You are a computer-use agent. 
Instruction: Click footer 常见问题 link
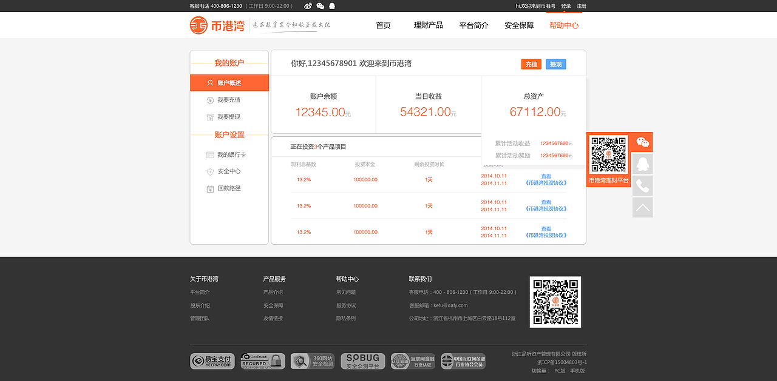[346, 292]
